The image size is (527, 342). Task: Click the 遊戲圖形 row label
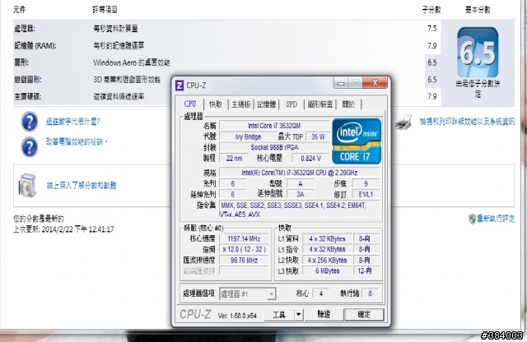28,80
